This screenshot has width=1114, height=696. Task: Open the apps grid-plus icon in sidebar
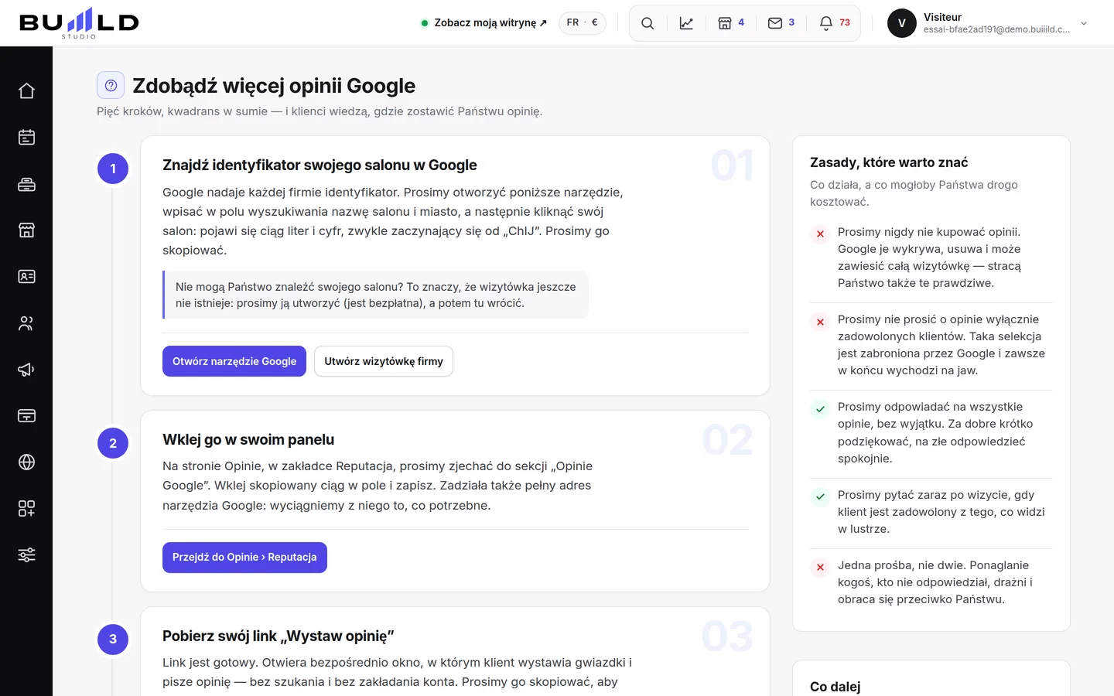point(26,509)
